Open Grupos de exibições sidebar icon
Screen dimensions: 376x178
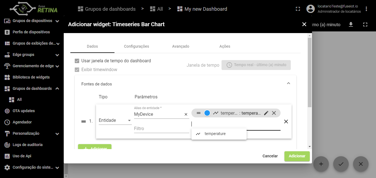pos(7,43)
